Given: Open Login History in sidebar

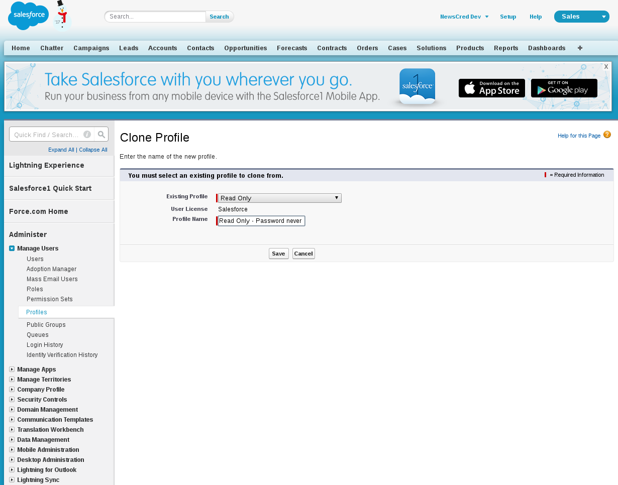Looking at the screenshot, I should click(x=45, y=345).
